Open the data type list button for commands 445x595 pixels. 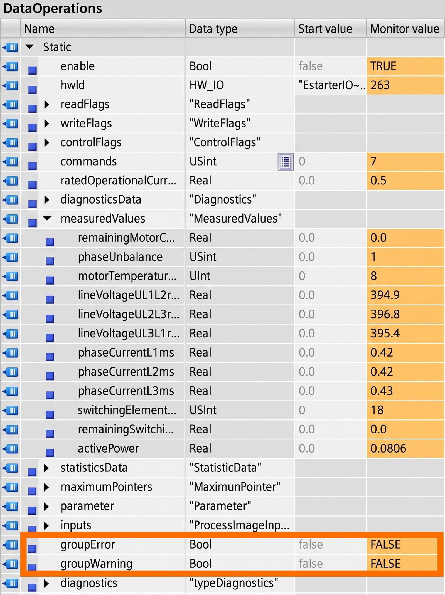285,161
